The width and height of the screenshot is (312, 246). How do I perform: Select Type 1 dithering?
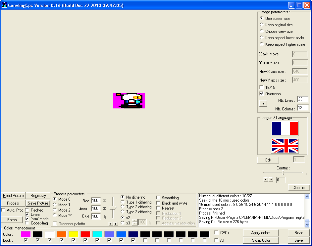coord(123,202)
